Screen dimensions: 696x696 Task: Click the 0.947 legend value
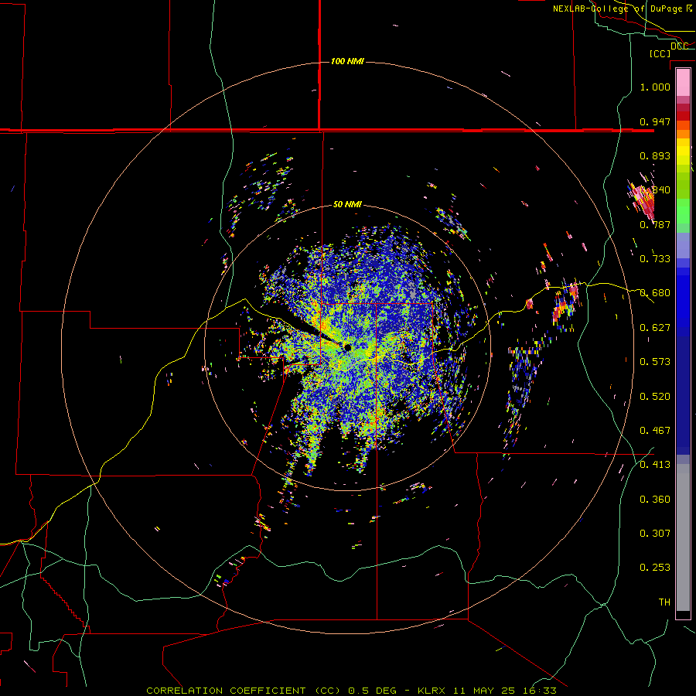tap(655, 121)
